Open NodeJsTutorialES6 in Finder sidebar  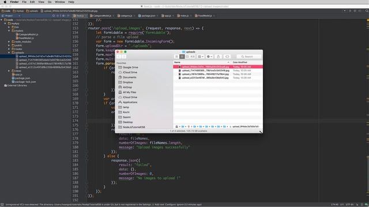click(x=132, y=127)
